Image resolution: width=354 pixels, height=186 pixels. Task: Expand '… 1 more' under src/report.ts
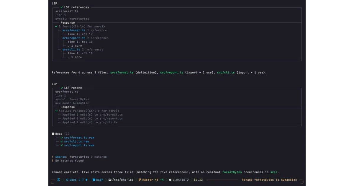[75, 46]
